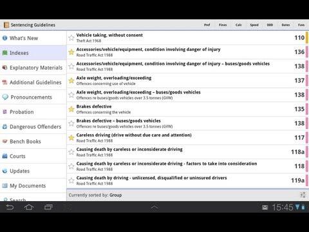Open Brakes defective guideline page 135
Viewport: 309px width, 232px height.
point(188,109)
